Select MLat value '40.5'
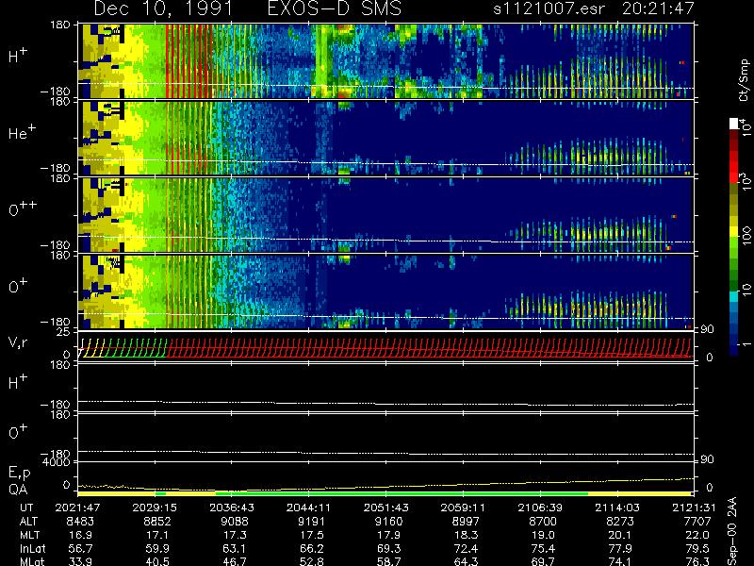This screenshot has height=566, width=754. point(157,561)
